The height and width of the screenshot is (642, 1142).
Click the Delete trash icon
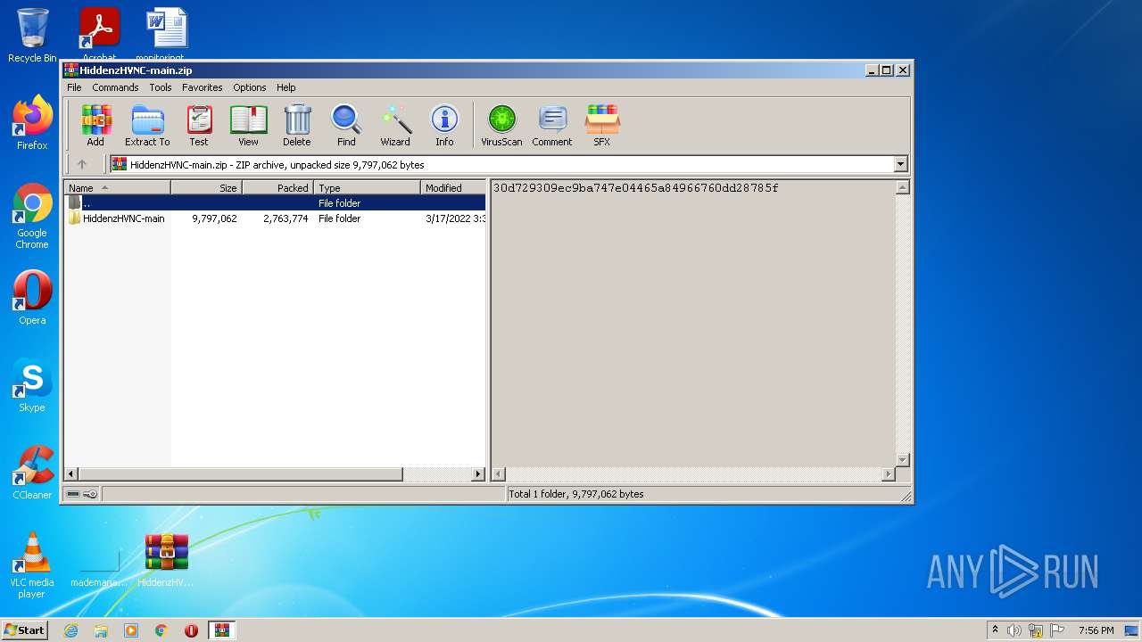click(297, 125)
